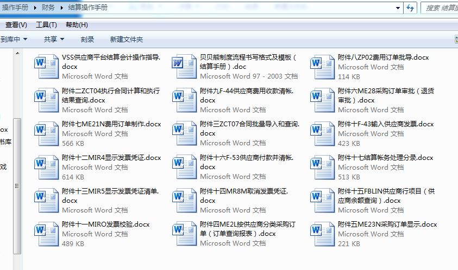Select the 附件六ME28采购订单审批 file icon
Image resolution: width=458 pixels, height=270 pixels.
323,100
